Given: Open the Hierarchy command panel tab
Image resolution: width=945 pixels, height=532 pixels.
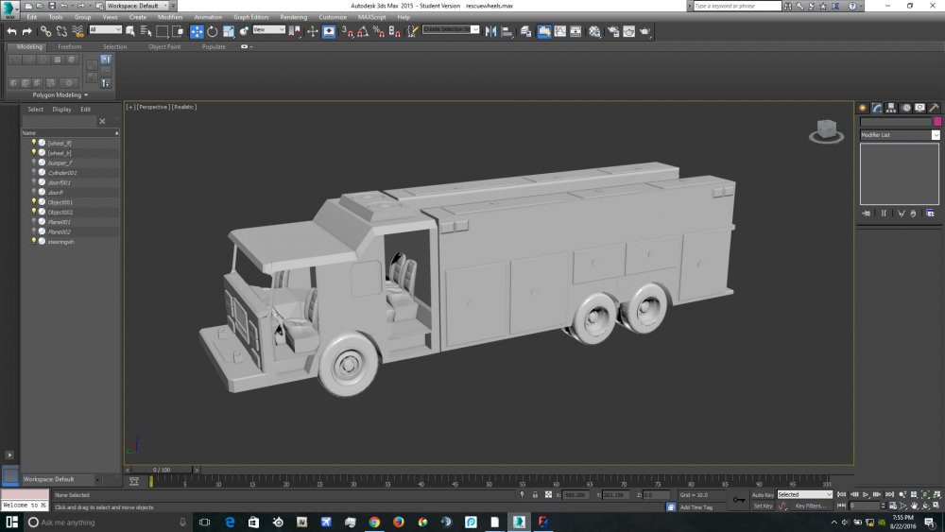Looking at the screenshot, I should tap(891, 108).
